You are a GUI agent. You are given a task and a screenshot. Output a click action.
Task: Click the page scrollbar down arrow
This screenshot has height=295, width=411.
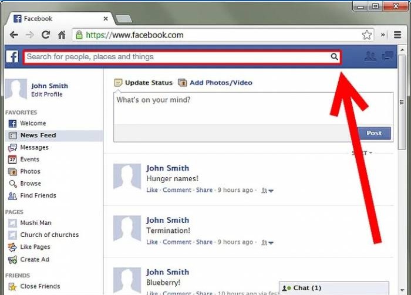tap(402, 290)
